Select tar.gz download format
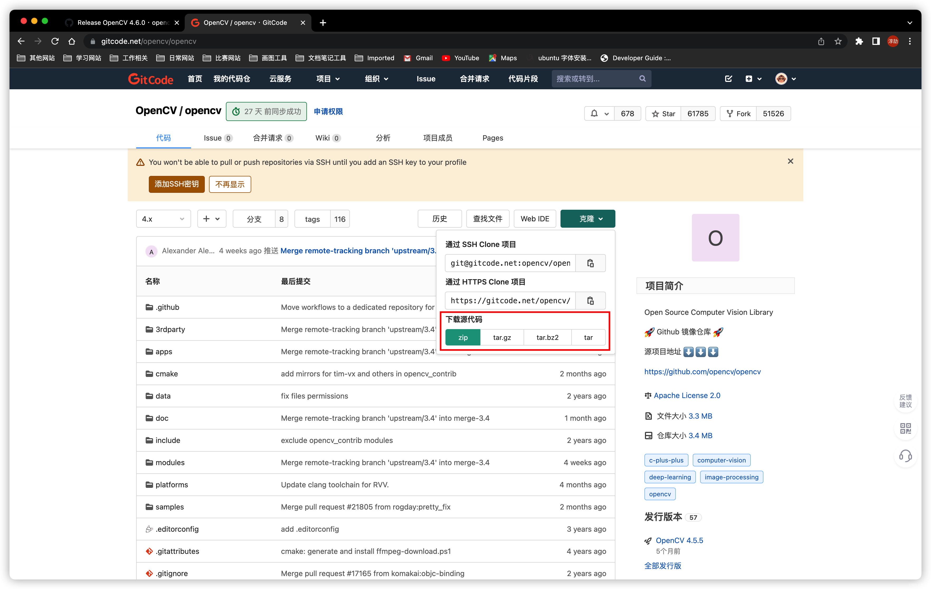Viewport: 931px width, 589px height. [502, 338]
